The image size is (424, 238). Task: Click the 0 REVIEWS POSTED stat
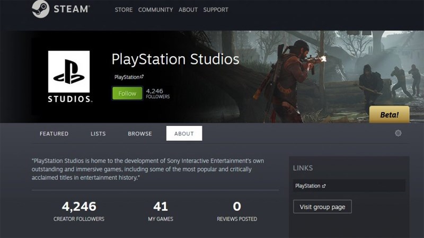tap(237, 211)
